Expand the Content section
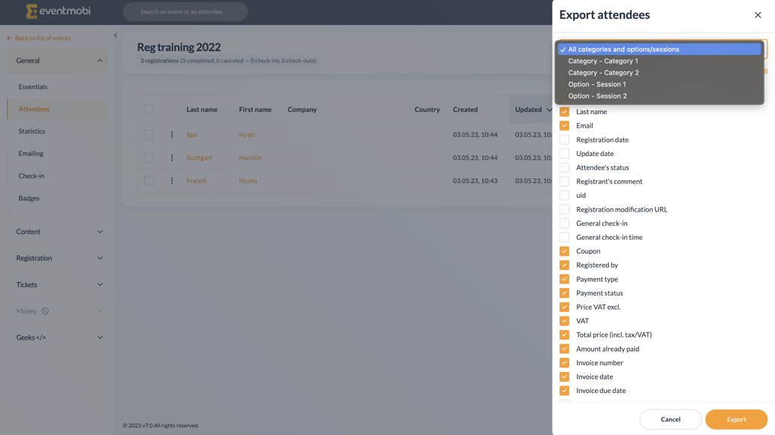This screenshot has width=775, height=435. 29,232
